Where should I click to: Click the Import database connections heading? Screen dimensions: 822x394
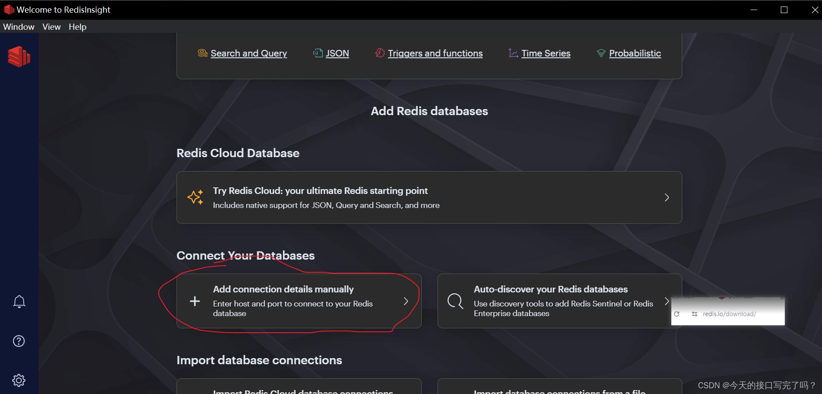[x=259, y=360]
